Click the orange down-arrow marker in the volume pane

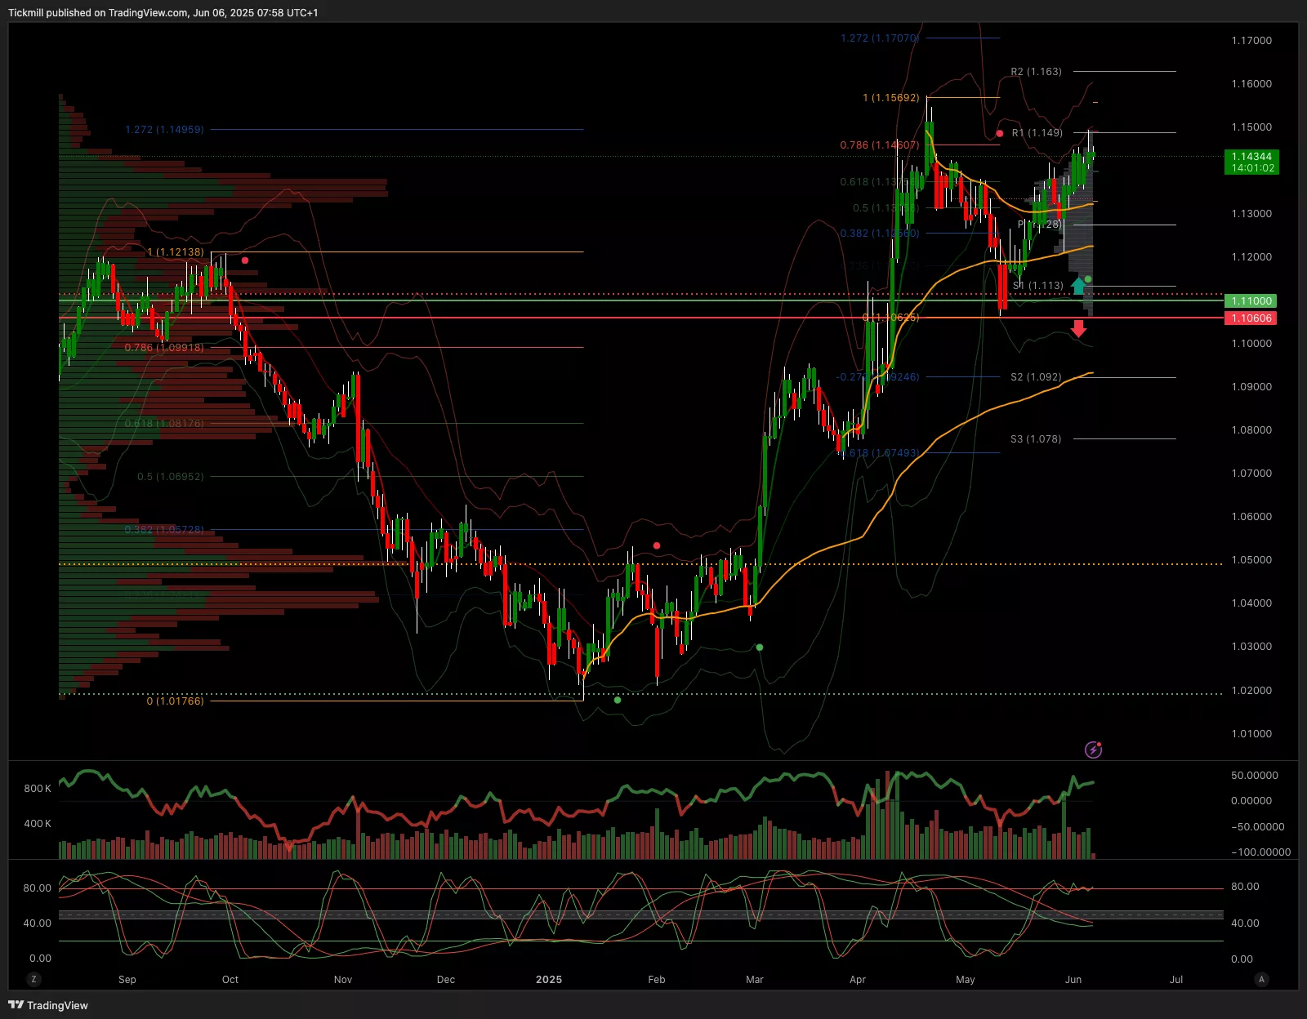click(288, 847)
